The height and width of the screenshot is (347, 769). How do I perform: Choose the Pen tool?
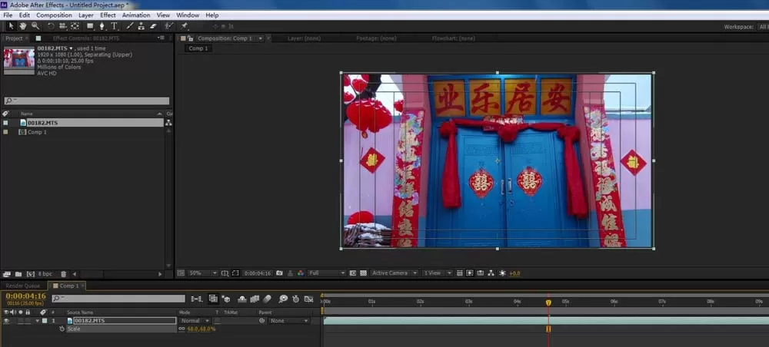click(102, 26)
